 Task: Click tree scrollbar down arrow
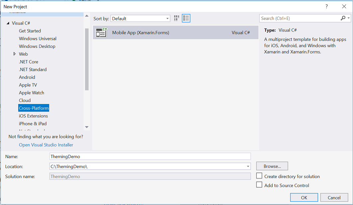point(87,127)
